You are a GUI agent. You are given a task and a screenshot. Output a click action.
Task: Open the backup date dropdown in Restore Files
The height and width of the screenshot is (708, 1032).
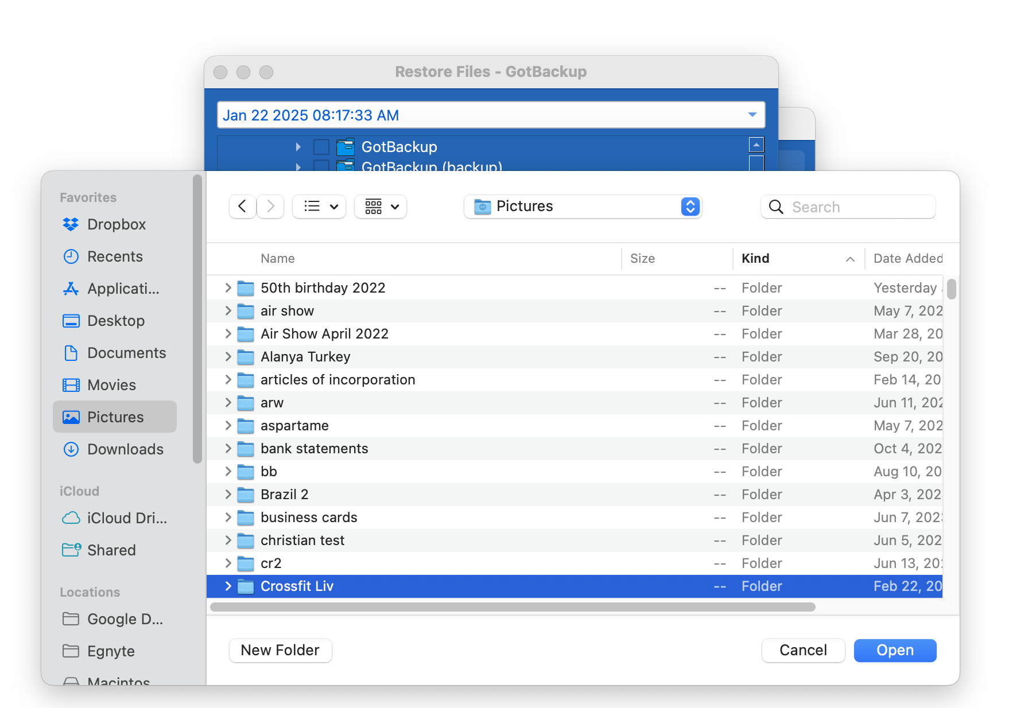click(752, 115)
